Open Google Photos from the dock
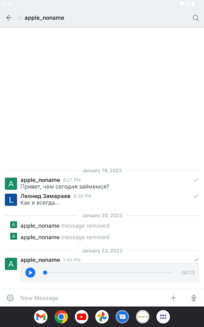The image size is (204, 327). click(102, 317)
